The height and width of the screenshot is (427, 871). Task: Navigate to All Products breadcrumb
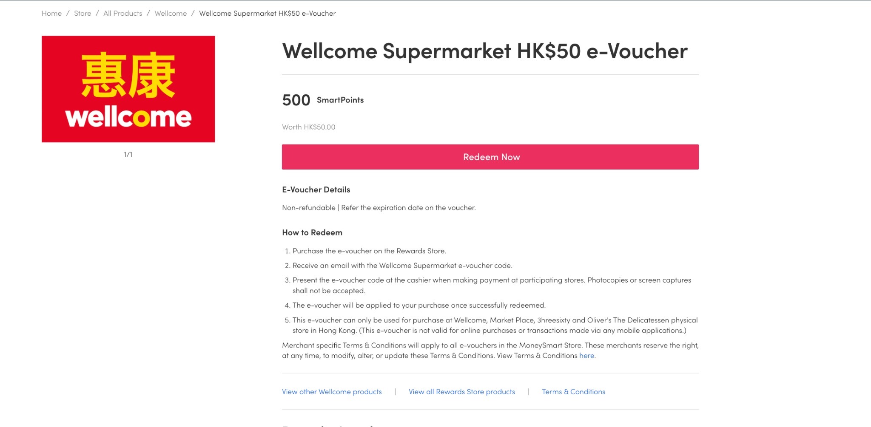(x=122, y=13)
